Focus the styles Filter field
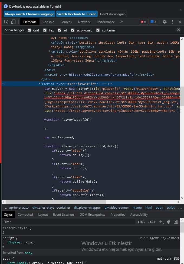The image size is (184, 264). [x=68, y=222]
